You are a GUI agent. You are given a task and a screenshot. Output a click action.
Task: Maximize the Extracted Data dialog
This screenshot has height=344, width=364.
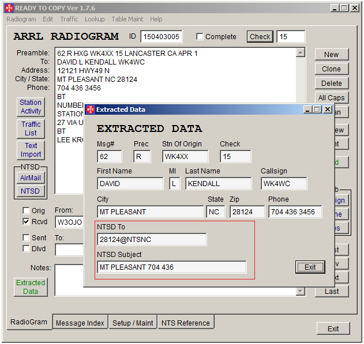click(317, 109)
